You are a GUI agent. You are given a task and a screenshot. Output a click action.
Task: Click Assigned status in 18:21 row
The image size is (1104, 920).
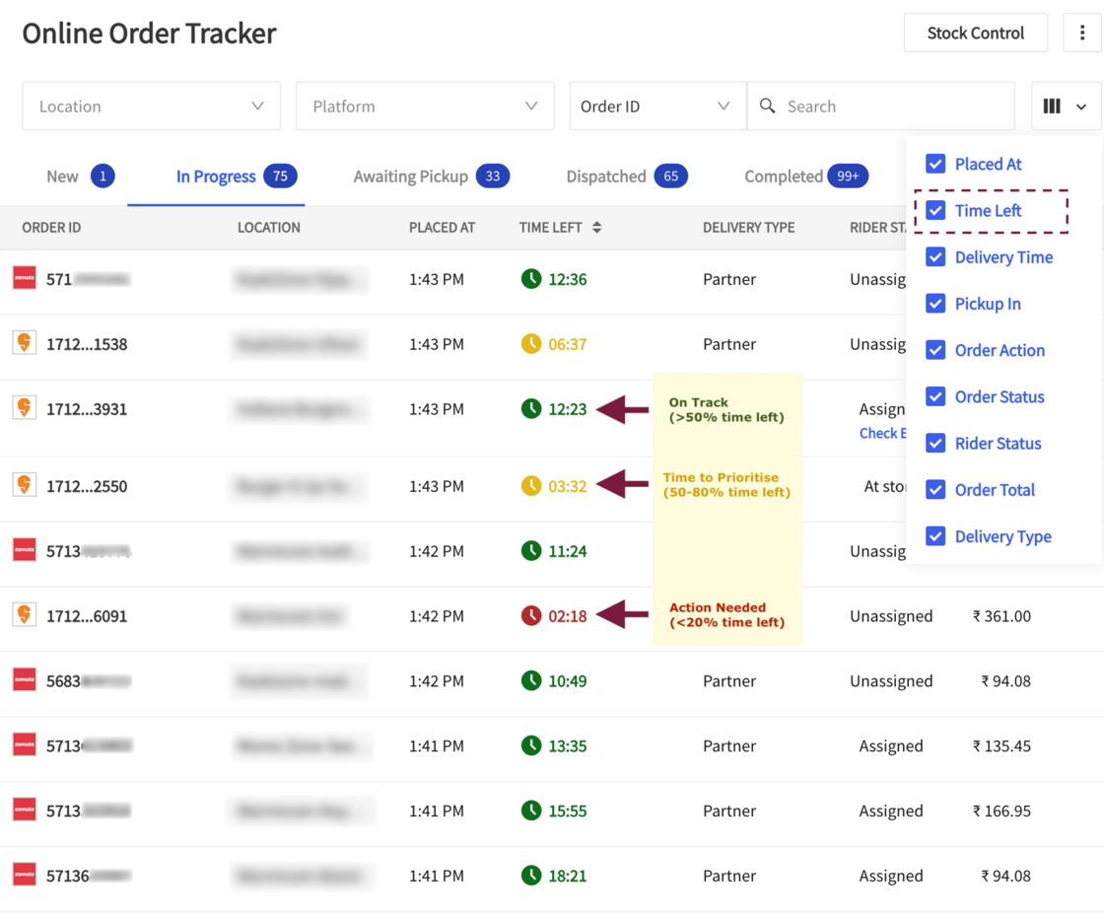(891, 876)
